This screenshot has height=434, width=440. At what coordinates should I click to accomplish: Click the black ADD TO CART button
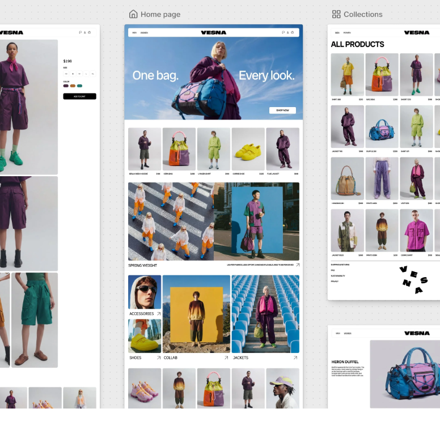click(80, 96)
